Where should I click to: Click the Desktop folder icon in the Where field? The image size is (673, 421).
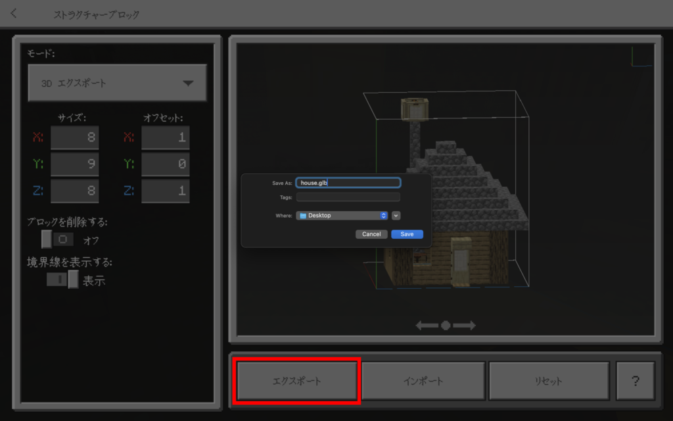click(x=303, y=216)
